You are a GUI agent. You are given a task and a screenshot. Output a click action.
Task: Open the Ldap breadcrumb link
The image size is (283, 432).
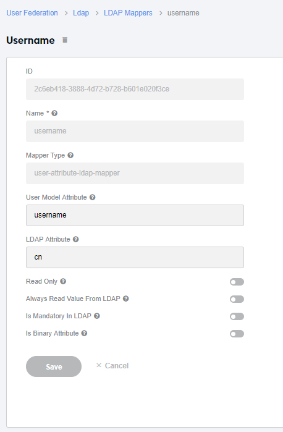(81, 13)
